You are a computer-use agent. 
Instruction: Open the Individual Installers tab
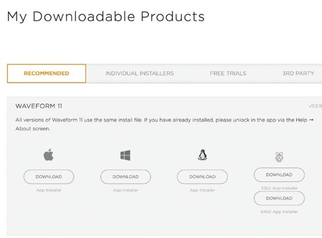coord(139,73)
